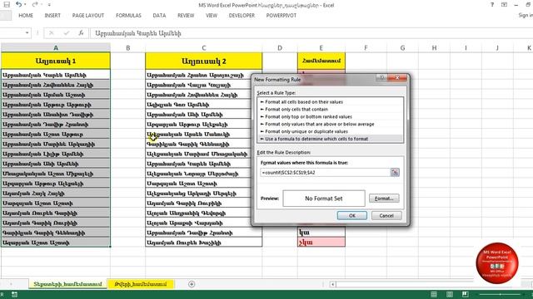This screenshot has width=533, height=299.
Task: Collapse dialog using the range selector icon
Action: tap(395, 172)
